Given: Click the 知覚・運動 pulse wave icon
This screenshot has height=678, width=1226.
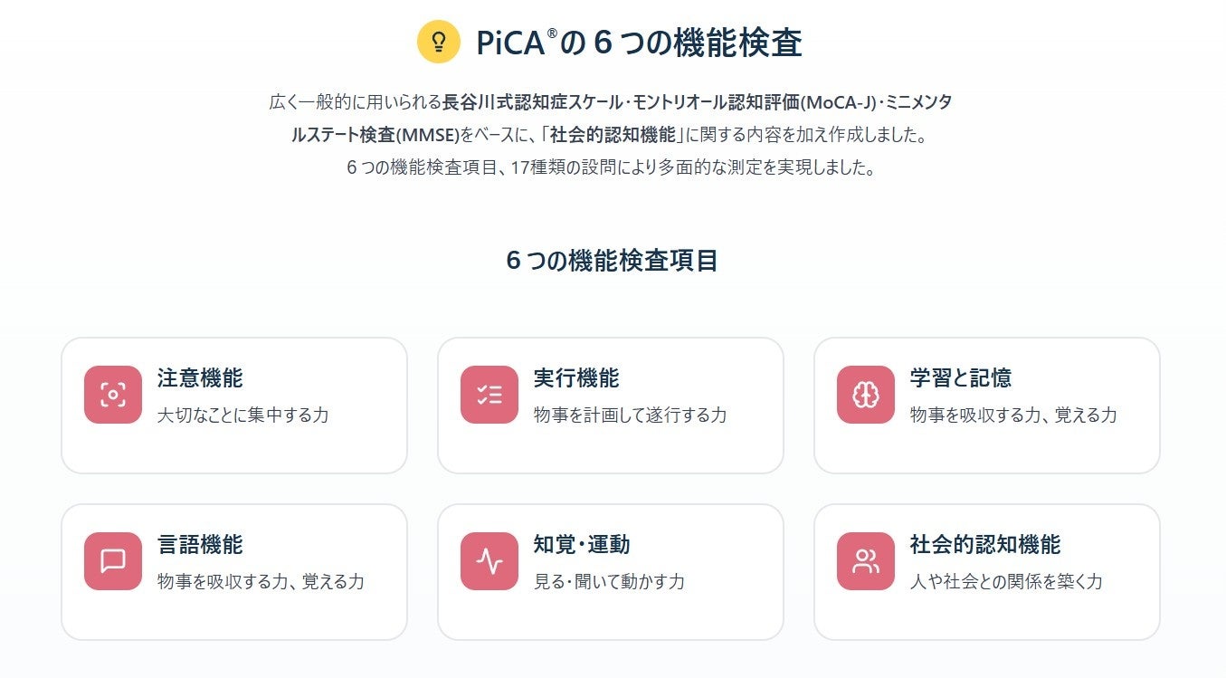Looking at the screenshot, I should point(489,561).
